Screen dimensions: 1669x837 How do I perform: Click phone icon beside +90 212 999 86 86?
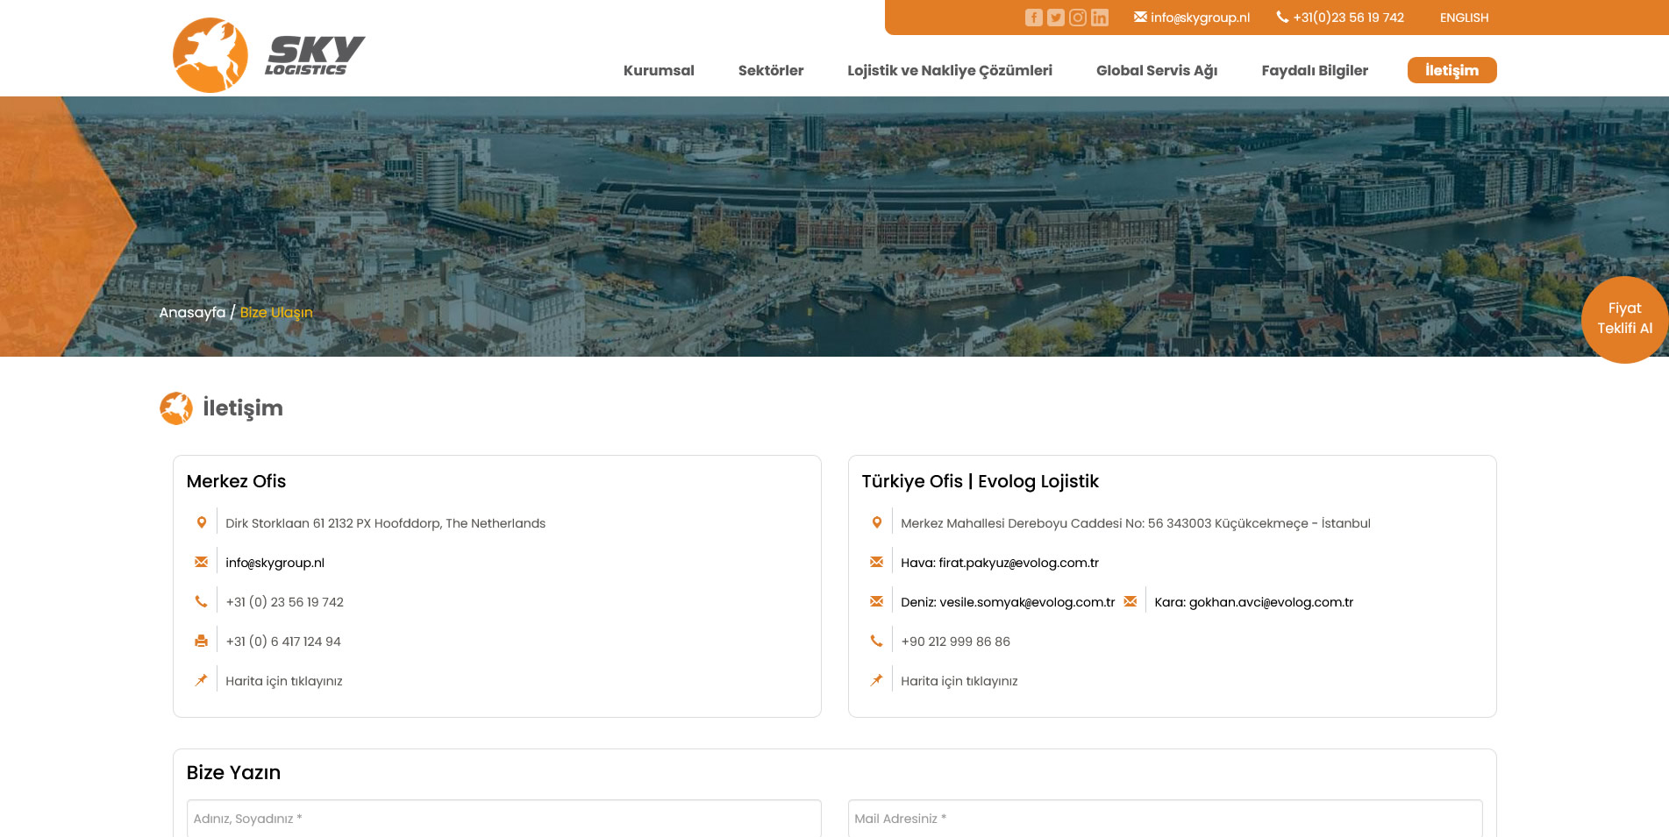click(x=877, y=641)
